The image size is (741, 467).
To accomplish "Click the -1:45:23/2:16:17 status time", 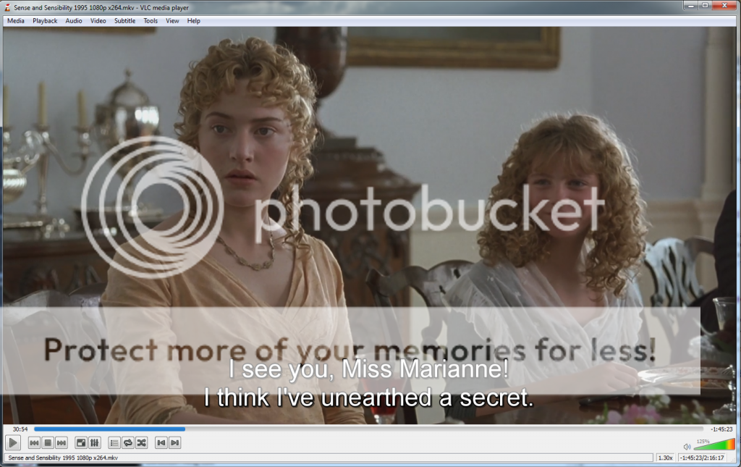I will (x=702, y=458).
